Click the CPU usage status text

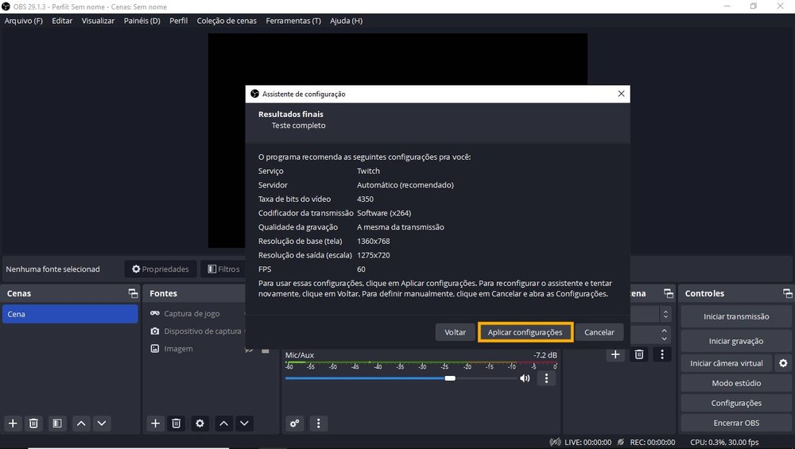coord(724,442)
